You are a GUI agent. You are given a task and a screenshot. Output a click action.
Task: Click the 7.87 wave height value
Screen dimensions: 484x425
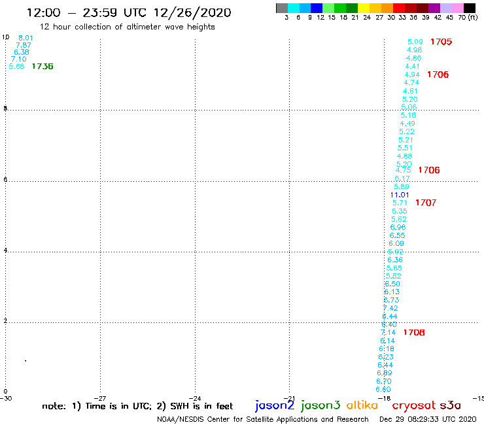click(x=24, y=45)
